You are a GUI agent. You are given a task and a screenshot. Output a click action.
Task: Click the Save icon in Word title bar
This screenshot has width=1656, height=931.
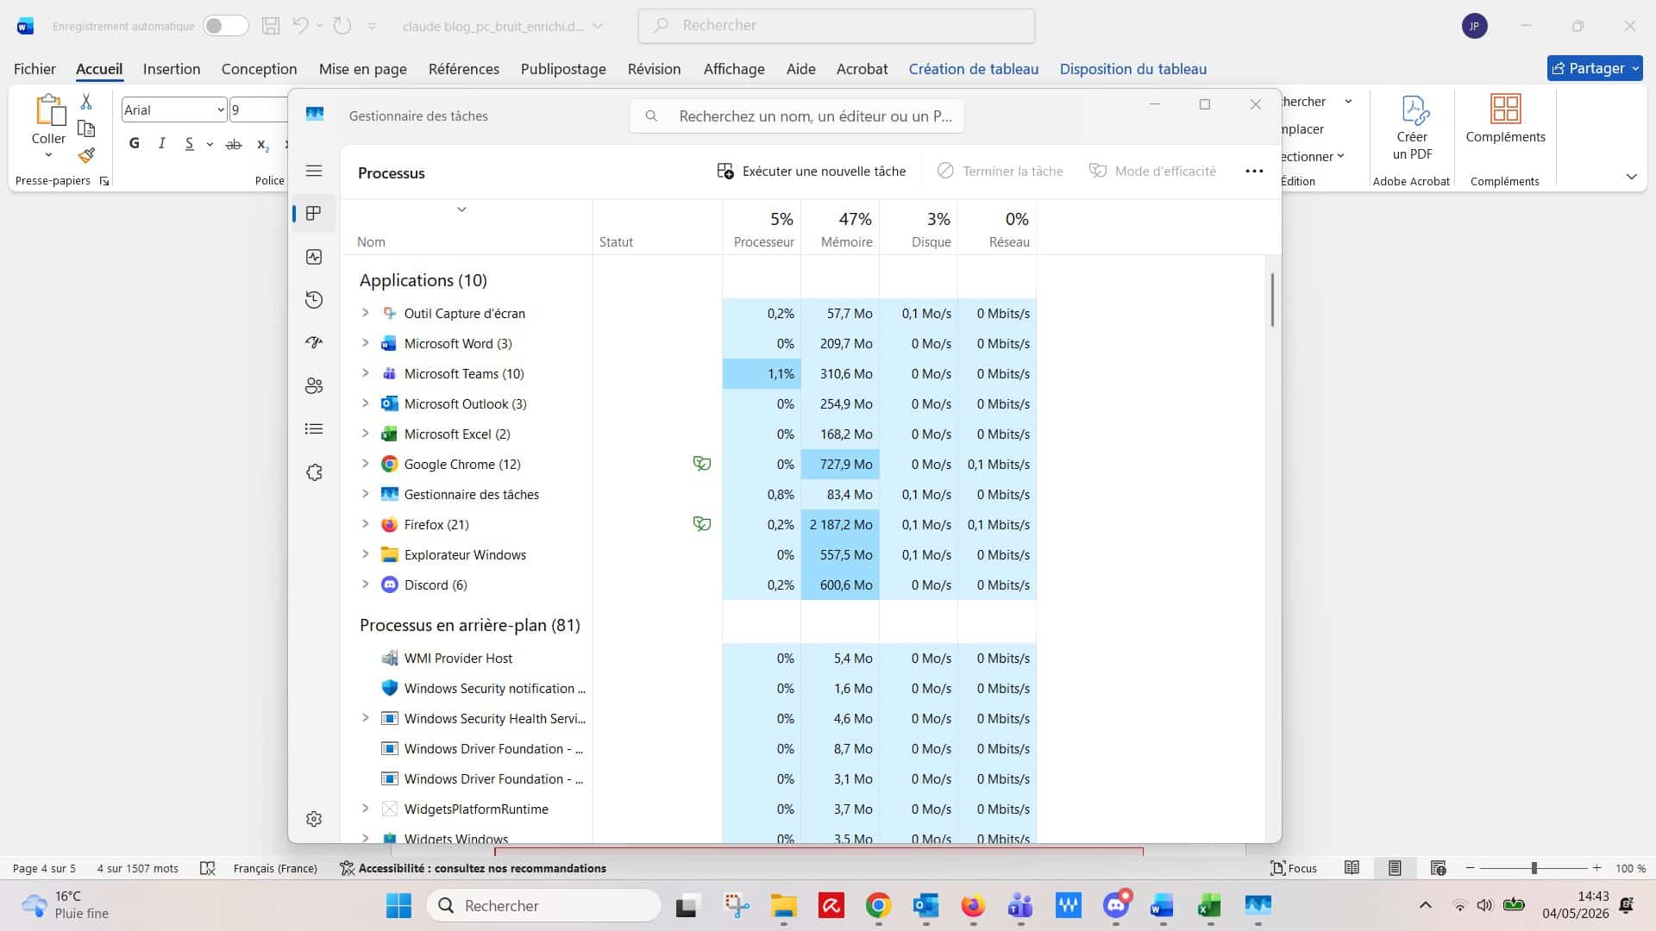[x=271, y=26]
